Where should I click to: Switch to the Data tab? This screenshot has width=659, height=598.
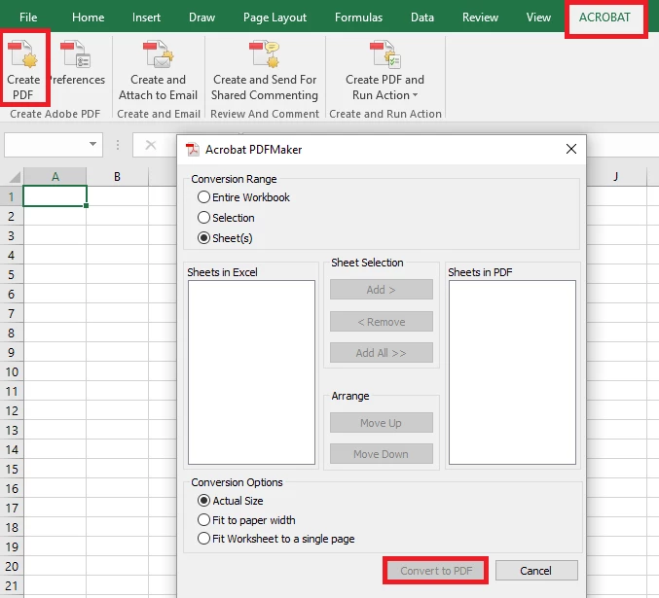point(422,18)
